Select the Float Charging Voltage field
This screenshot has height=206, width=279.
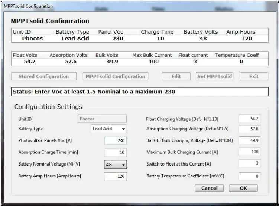[249, 119]
